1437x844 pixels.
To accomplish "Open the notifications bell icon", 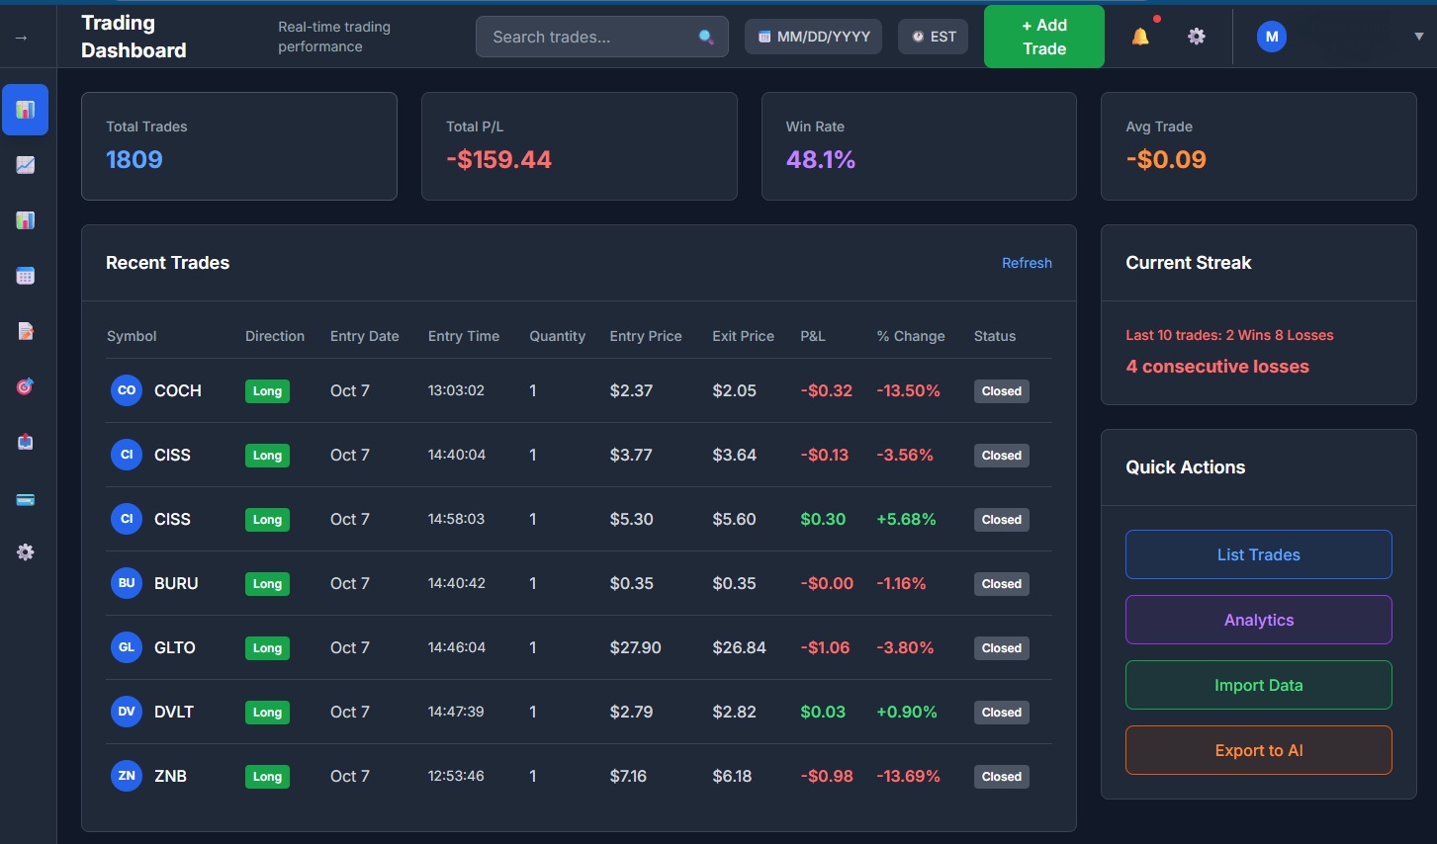I will pos(1139,36).
